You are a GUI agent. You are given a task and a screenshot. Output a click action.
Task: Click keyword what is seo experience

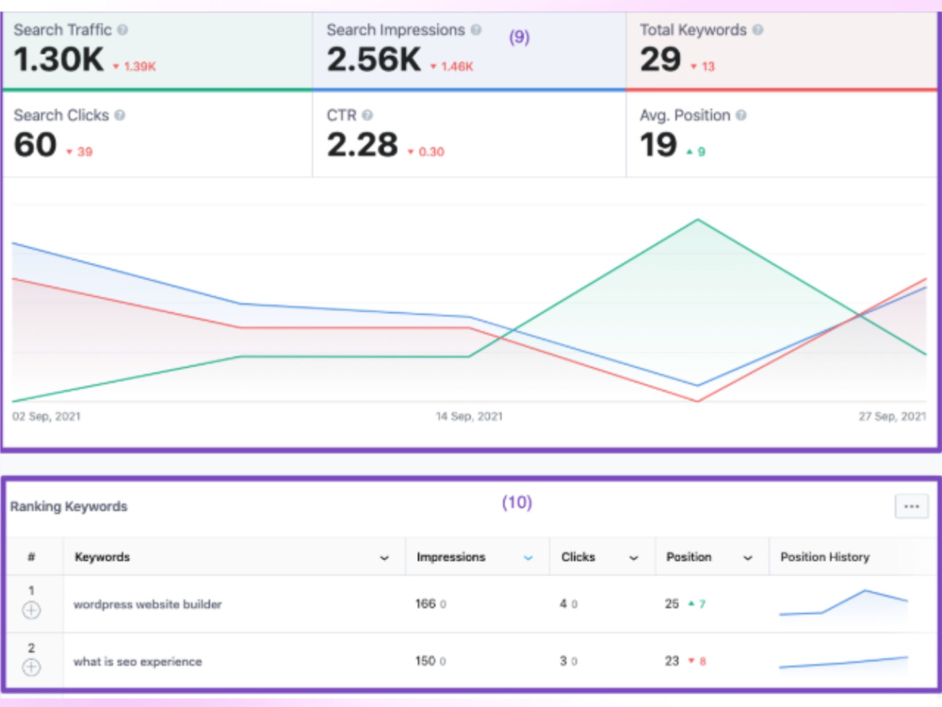[x=138, y=662]
